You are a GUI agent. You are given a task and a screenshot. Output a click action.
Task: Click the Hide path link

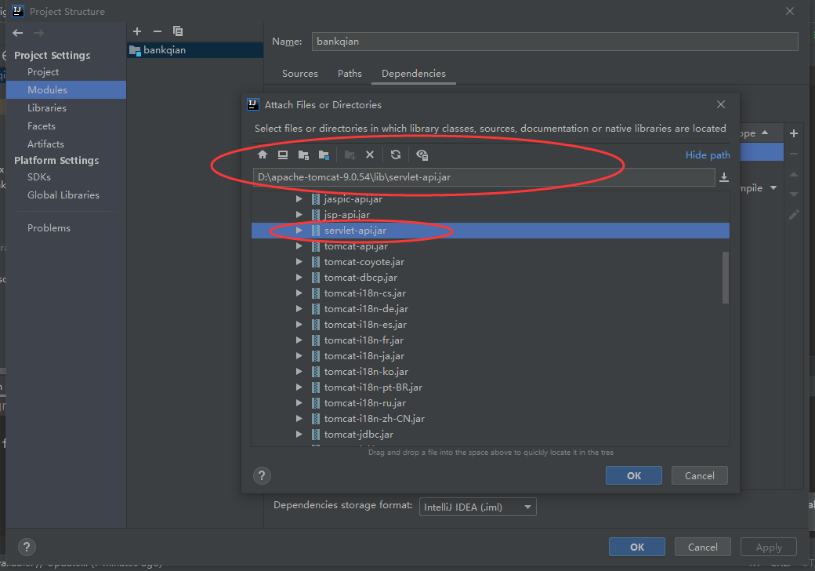pyautogui.click(x=708, y=155)
